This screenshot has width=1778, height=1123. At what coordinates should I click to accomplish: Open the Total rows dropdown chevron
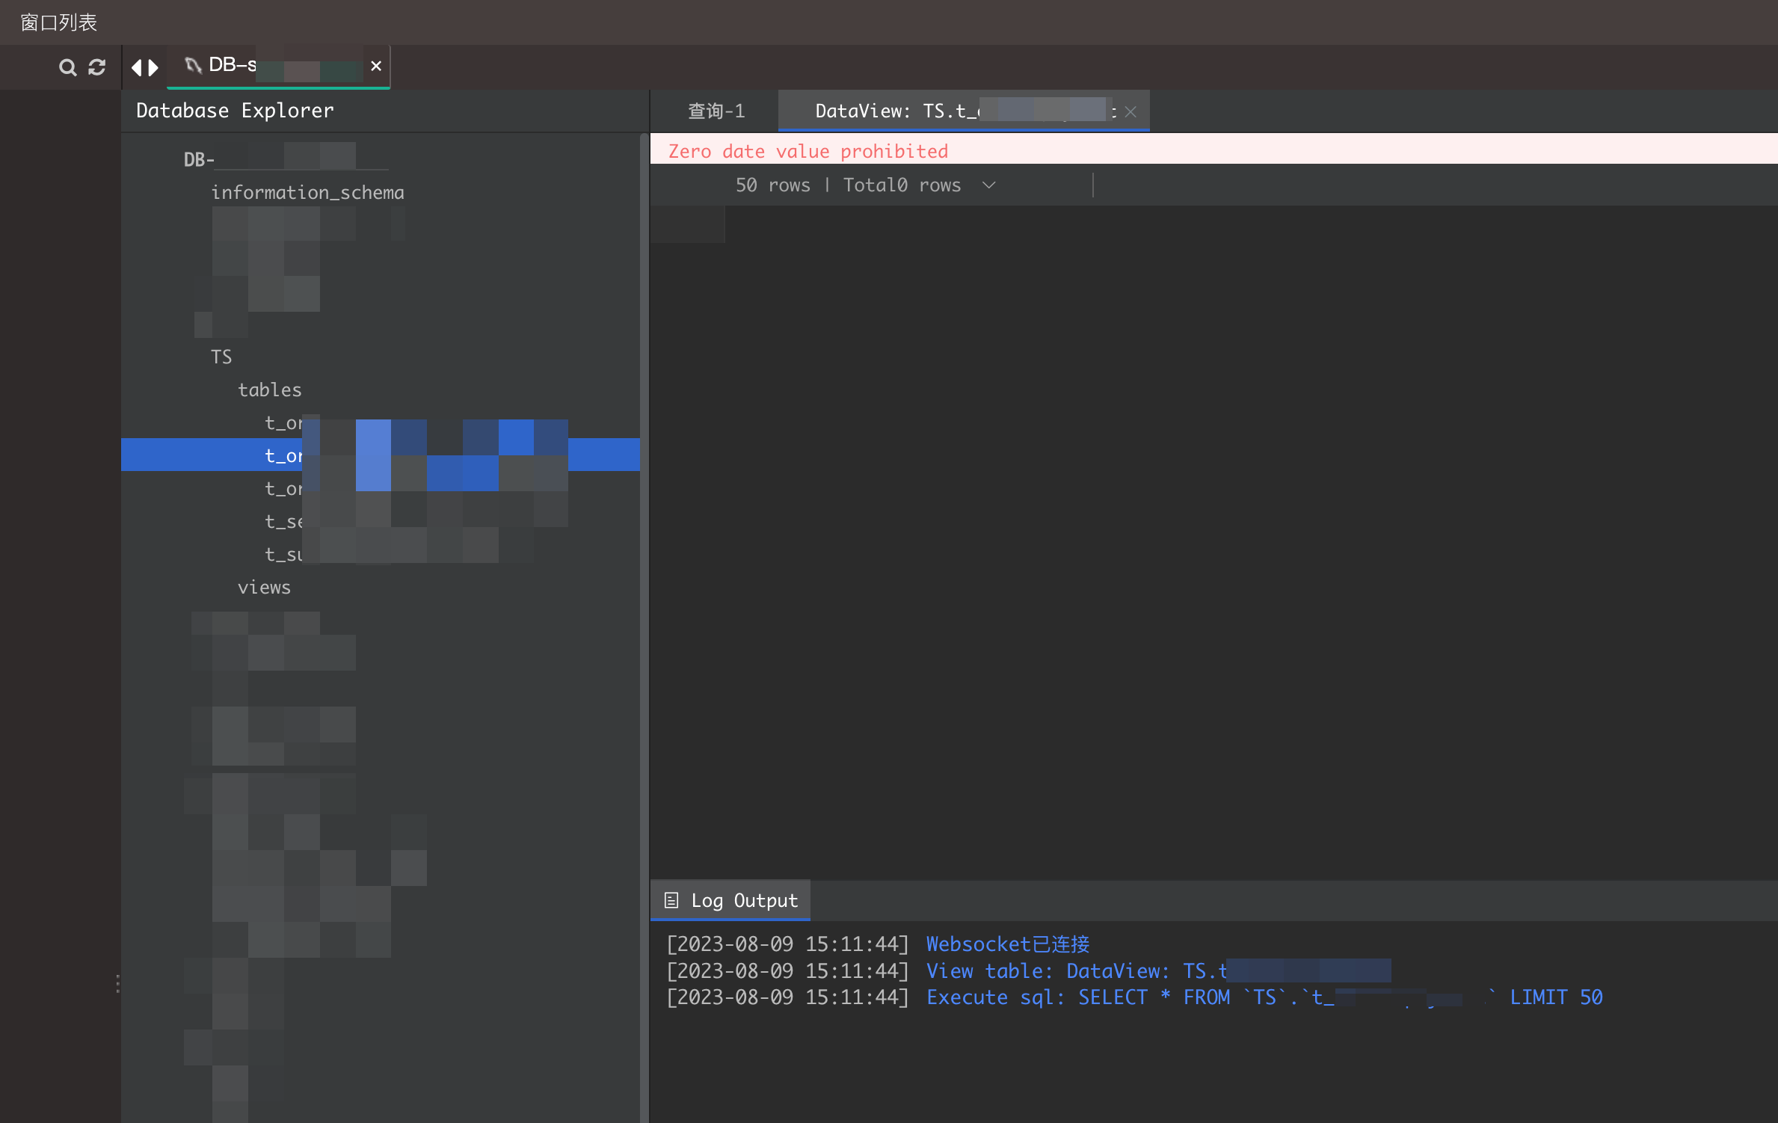tap(988, 185)
